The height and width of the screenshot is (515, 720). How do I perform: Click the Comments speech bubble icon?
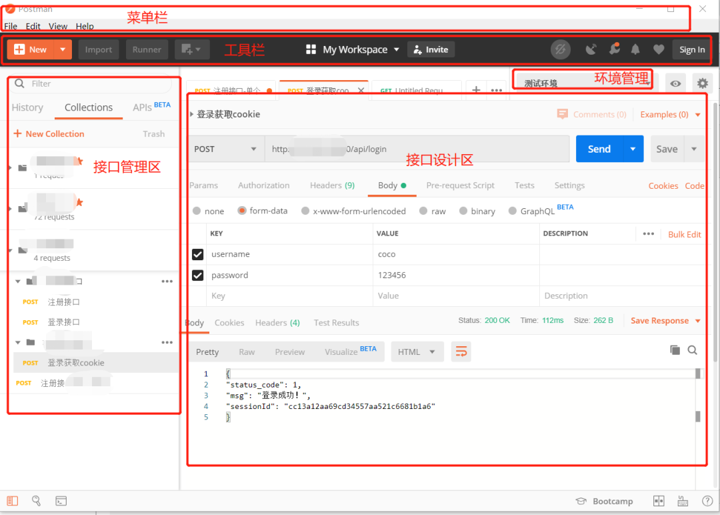tap(563, 114)
